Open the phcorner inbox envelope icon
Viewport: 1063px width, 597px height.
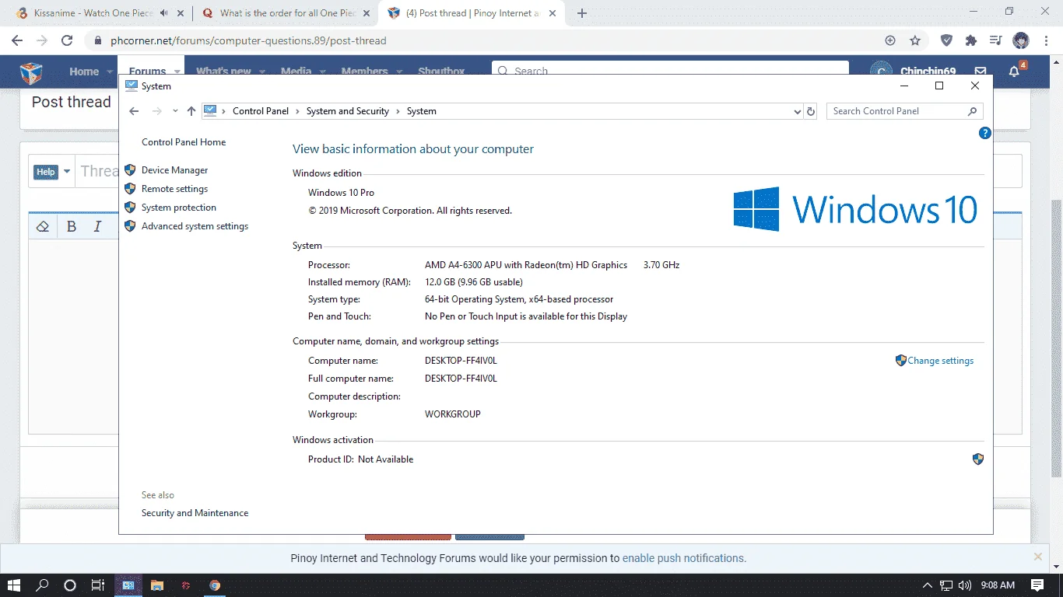[981, 72]
